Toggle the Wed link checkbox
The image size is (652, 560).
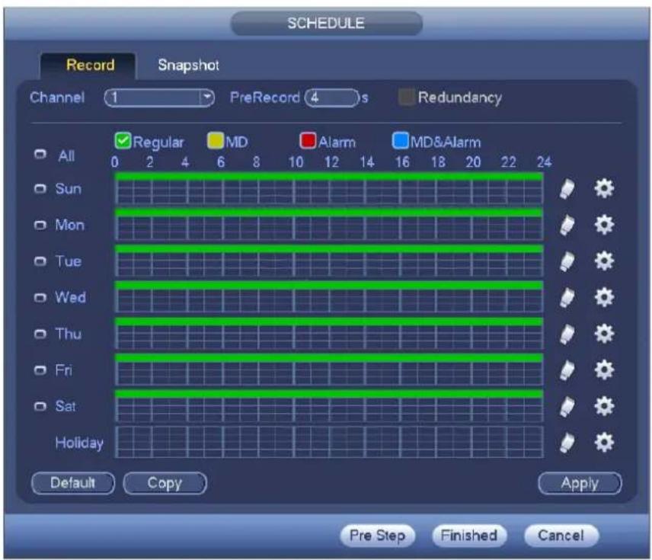point(40,297)
